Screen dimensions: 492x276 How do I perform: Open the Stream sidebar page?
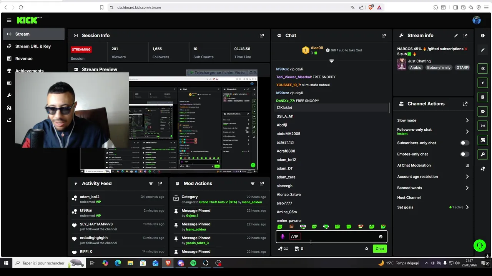[x=34, y=34]
